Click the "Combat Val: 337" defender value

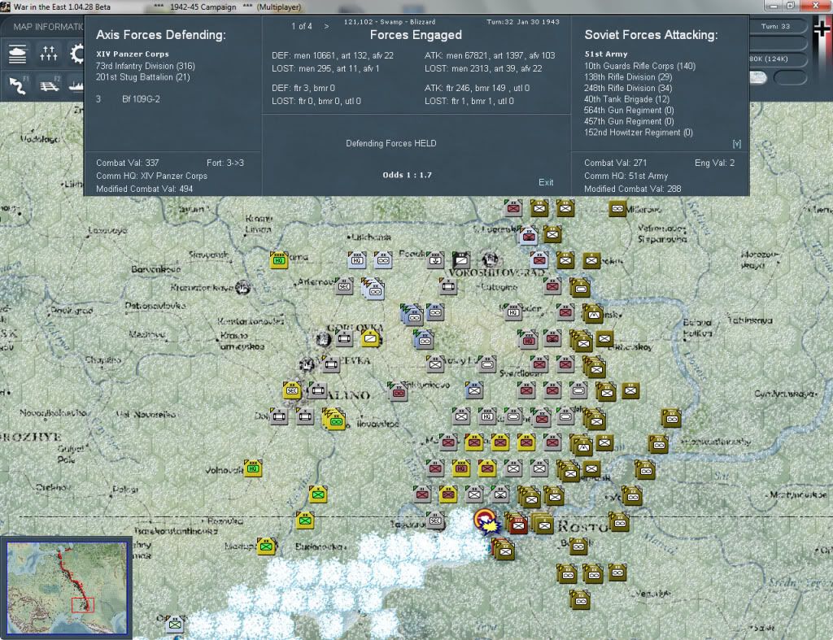pos(127,163)
